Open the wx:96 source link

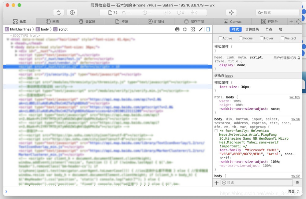click(x=296, y=119)
